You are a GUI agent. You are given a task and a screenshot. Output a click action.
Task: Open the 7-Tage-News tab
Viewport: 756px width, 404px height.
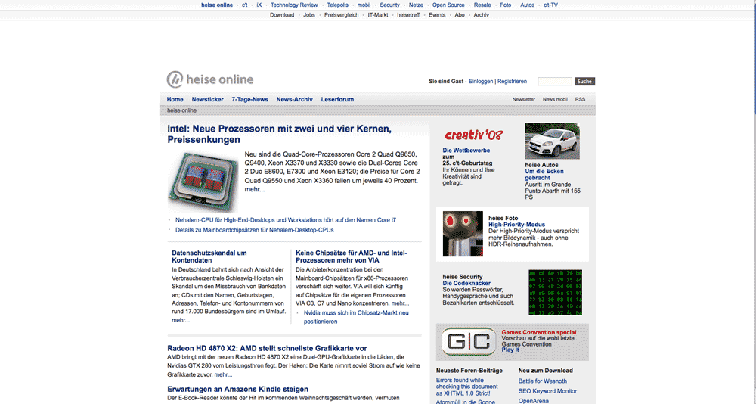[x=249, y=99]
